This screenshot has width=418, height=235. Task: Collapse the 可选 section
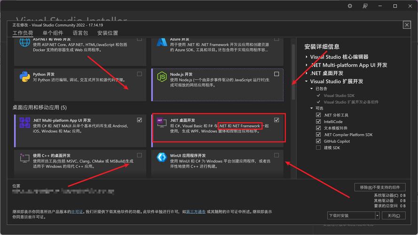coord(311,108)
